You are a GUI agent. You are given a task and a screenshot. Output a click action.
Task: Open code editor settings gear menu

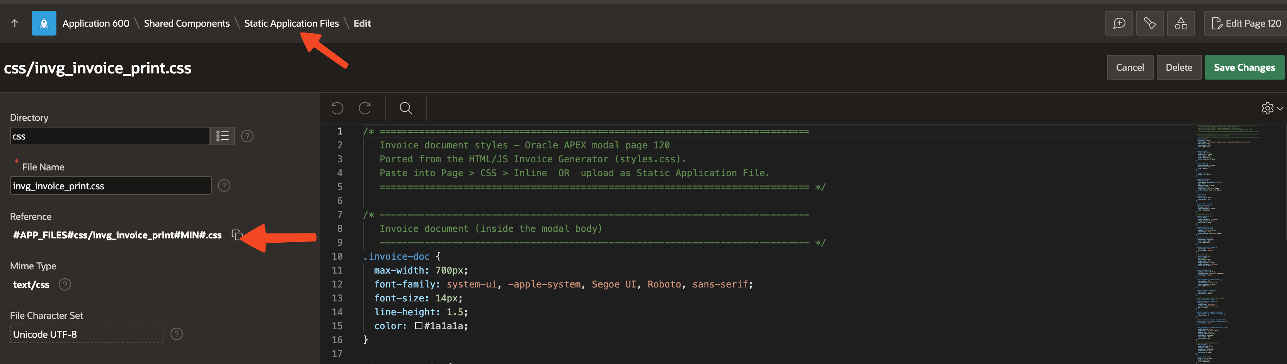point(1272,108)
